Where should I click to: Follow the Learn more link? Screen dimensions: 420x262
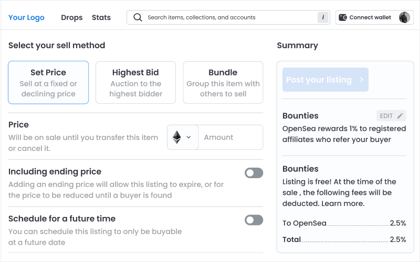[x=343, y=203]
